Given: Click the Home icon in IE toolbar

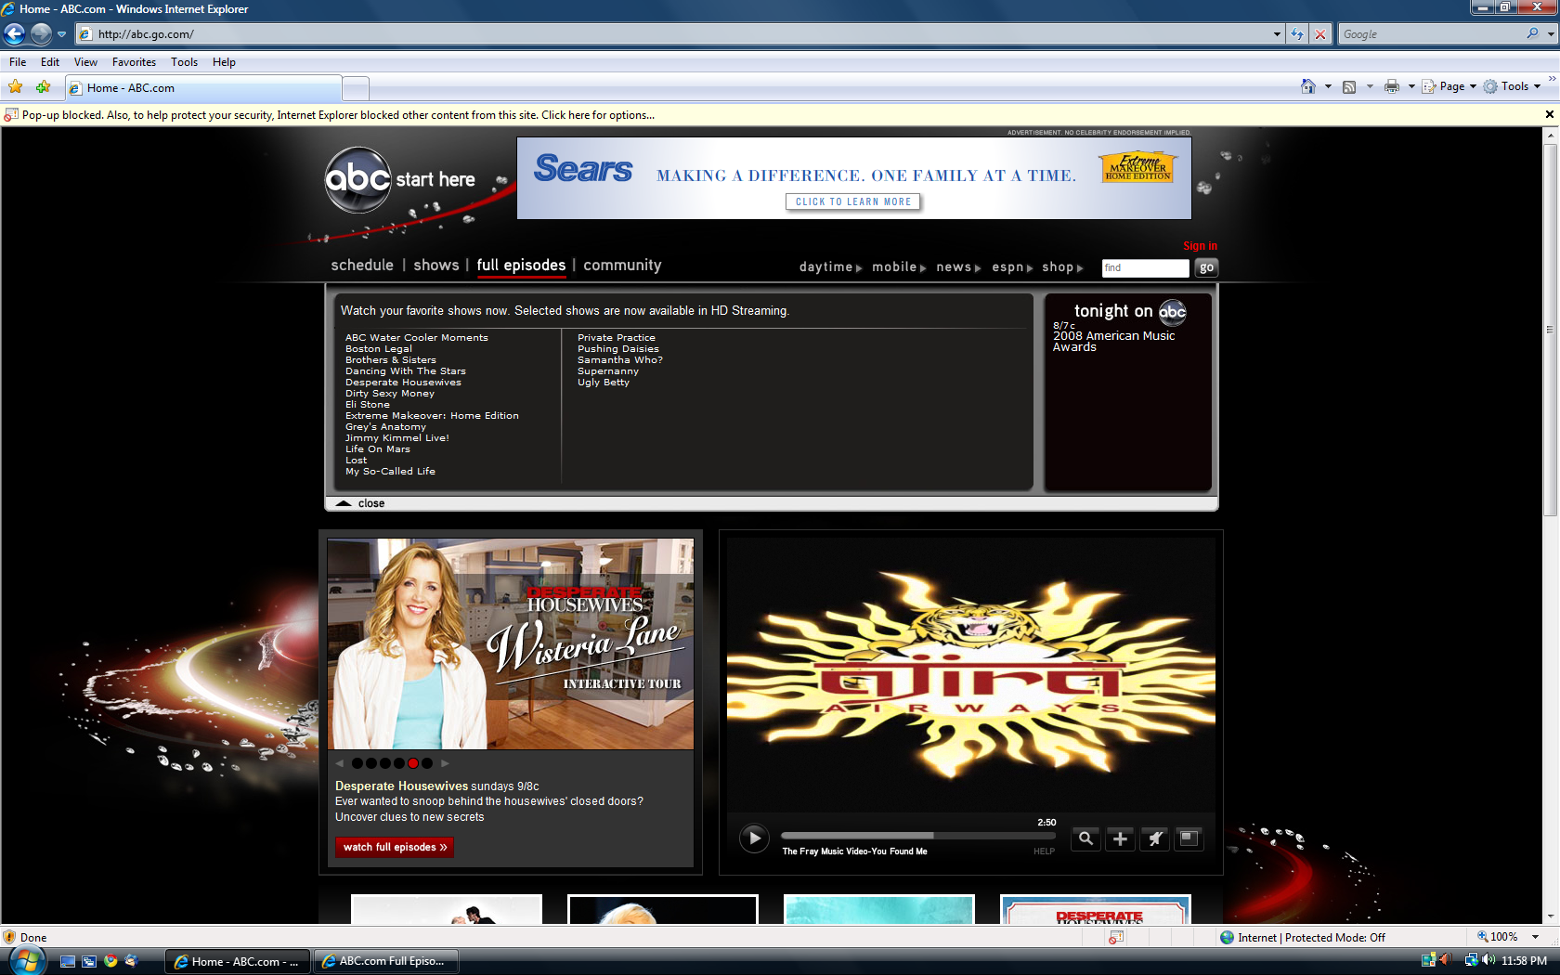Looking at the screenshot, I should 1307,86.
